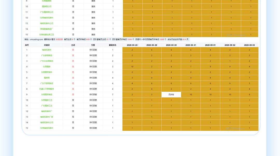The height and width of the screenshot is (156, 280).
Task: Open the 咖啡机铸件 keyword link
Action: click(x=47, y=50)
